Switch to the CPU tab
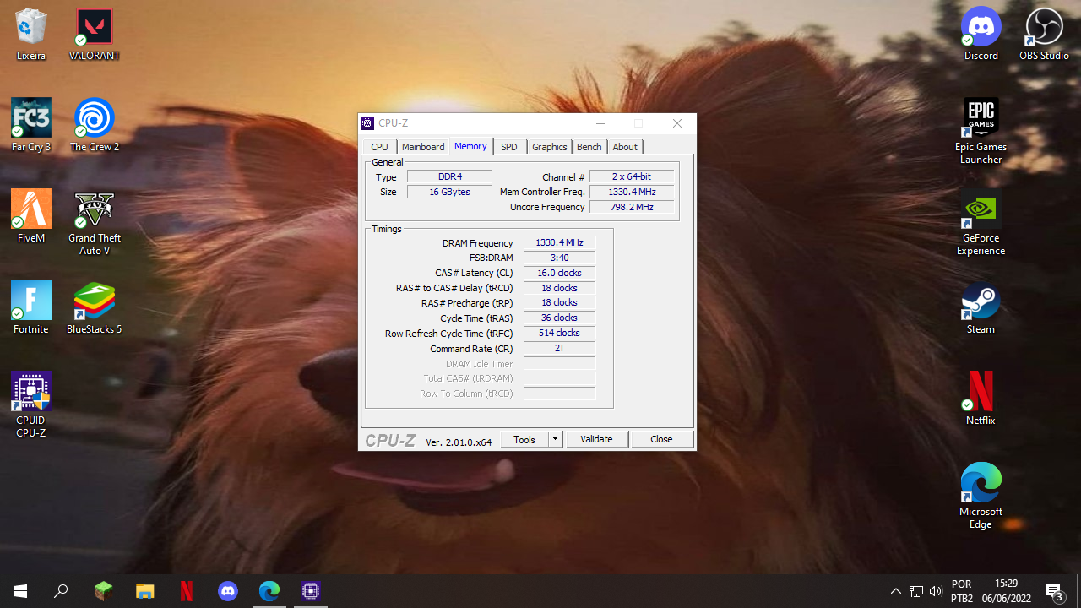This screenshot has height=608, width=1081. (x=379, y=147)
